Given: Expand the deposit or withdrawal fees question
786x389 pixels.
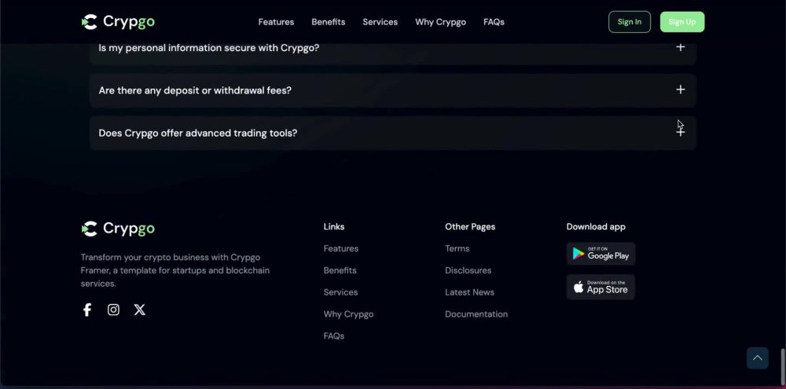Looking at the screenshot, I should pyautogui.click(x=680, y=90).
